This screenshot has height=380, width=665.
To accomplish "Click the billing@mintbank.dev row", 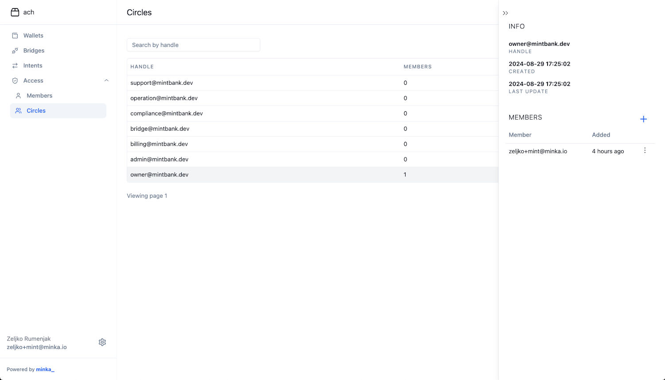I will 159,144.
